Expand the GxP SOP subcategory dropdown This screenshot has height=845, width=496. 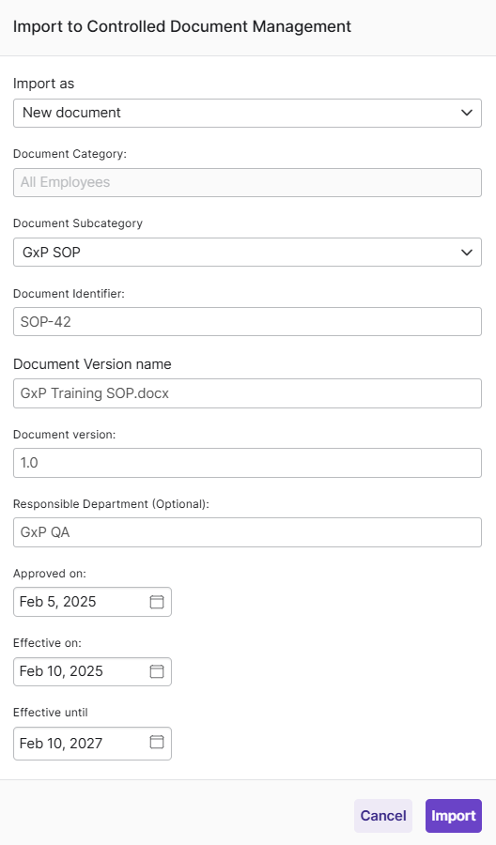(247, 253)
